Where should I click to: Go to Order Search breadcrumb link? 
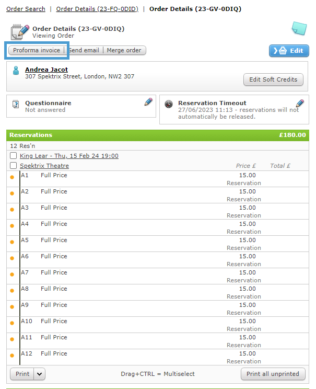pyautogui.click(x=26, y=9)
